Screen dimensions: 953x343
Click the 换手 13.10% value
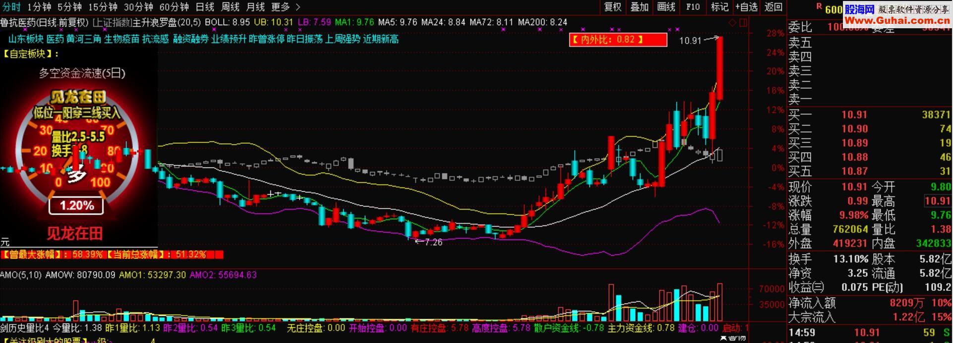(850, 259)
